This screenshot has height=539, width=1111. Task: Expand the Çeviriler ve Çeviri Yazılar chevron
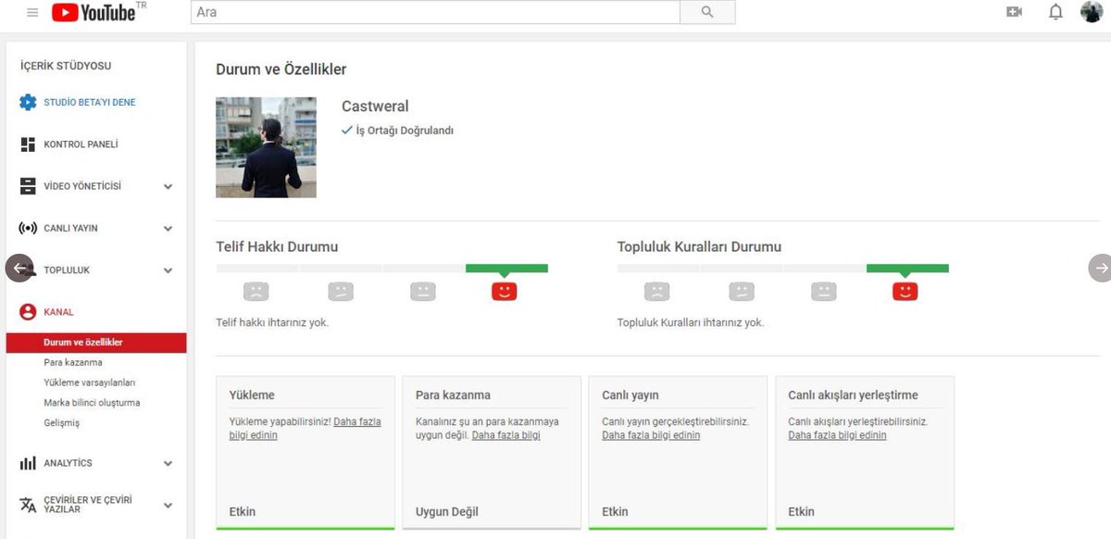[168, 505]
